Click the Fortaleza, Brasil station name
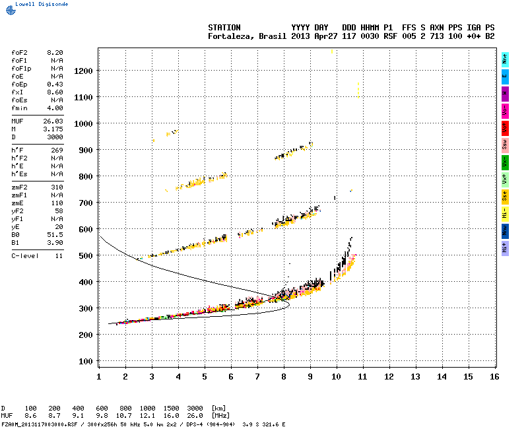Viewport: 528px width, 429px height. coord(247,36)
